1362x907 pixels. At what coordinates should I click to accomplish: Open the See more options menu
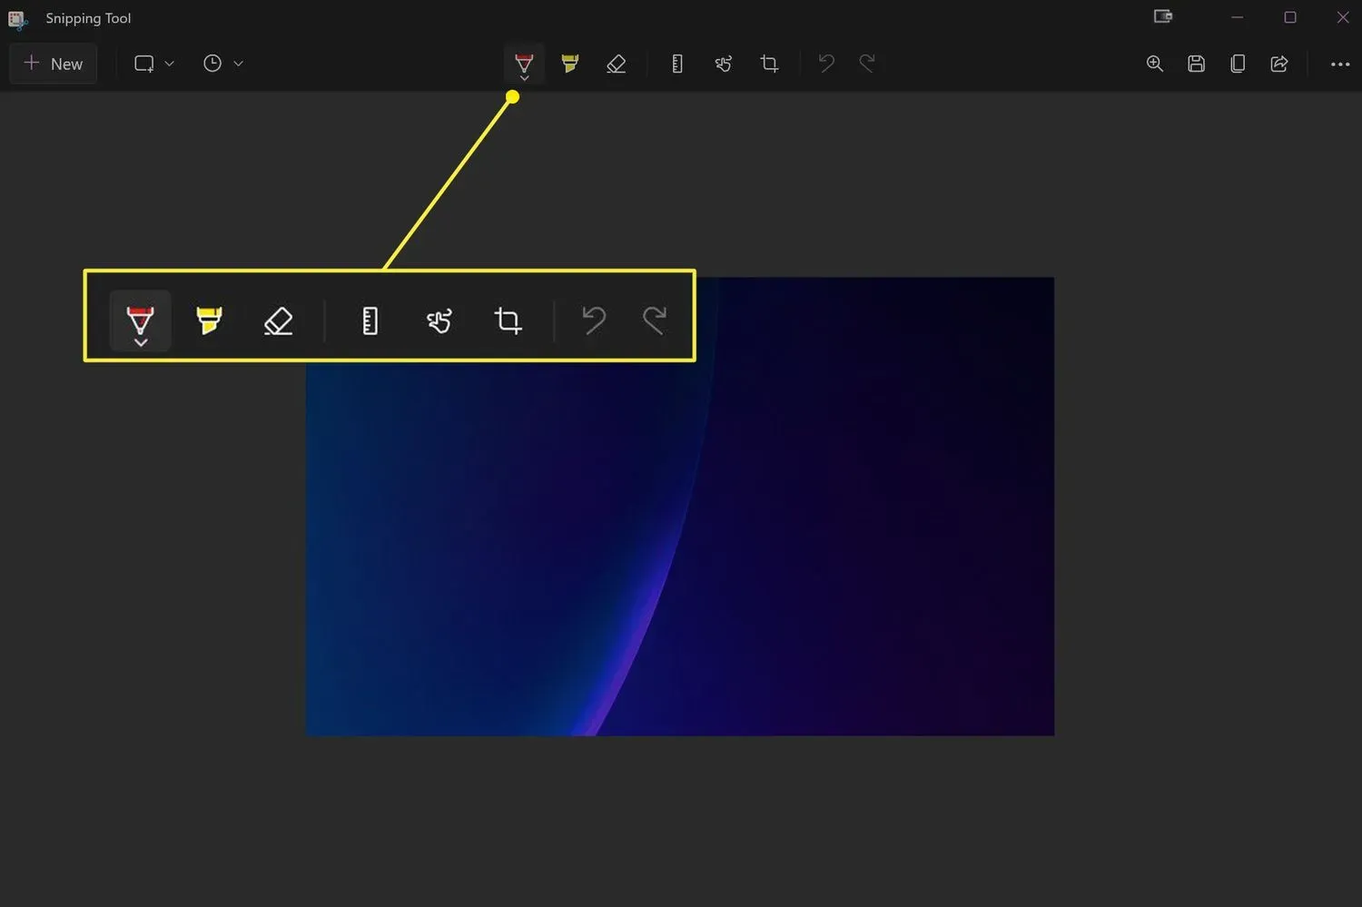tap(1341, 64)
